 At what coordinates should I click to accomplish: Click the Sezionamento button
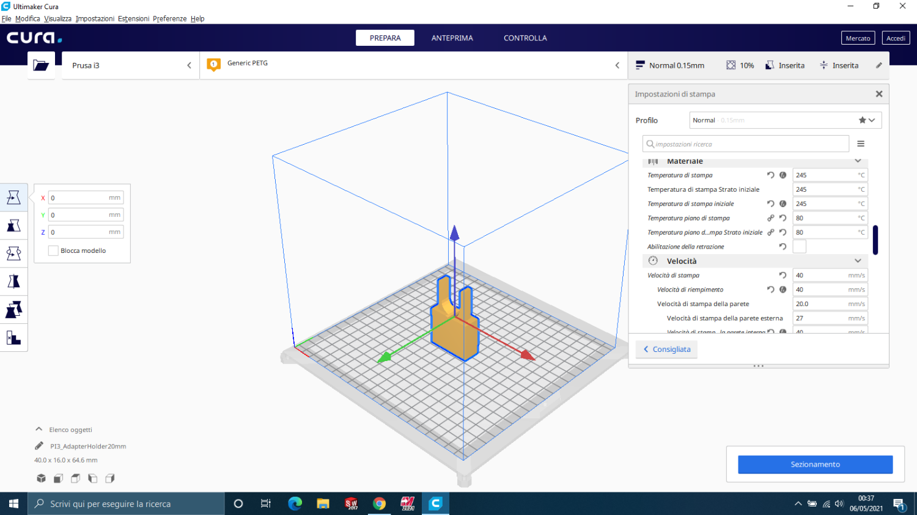pos(815,464)
